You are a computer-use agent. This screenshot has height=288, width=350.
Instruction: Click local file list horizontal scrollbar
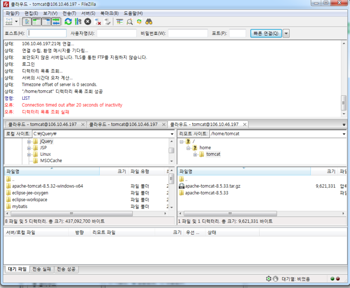72,214
